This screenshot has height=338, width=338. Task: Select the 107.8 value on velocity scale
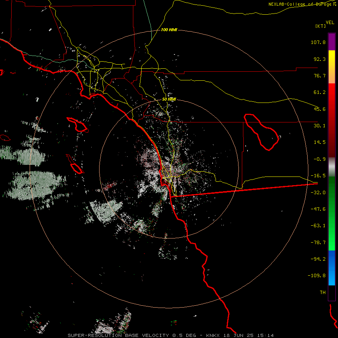pos(318,42)
